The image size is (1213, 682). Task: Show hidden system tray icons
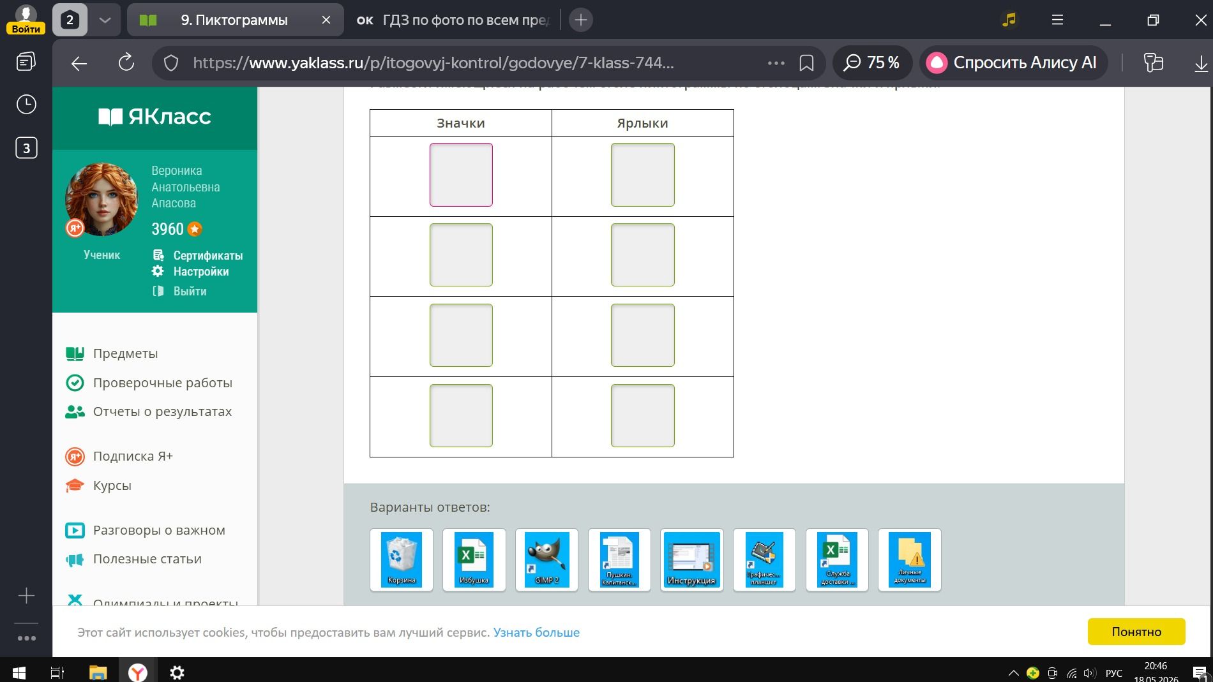click(x=1013, y=672)
